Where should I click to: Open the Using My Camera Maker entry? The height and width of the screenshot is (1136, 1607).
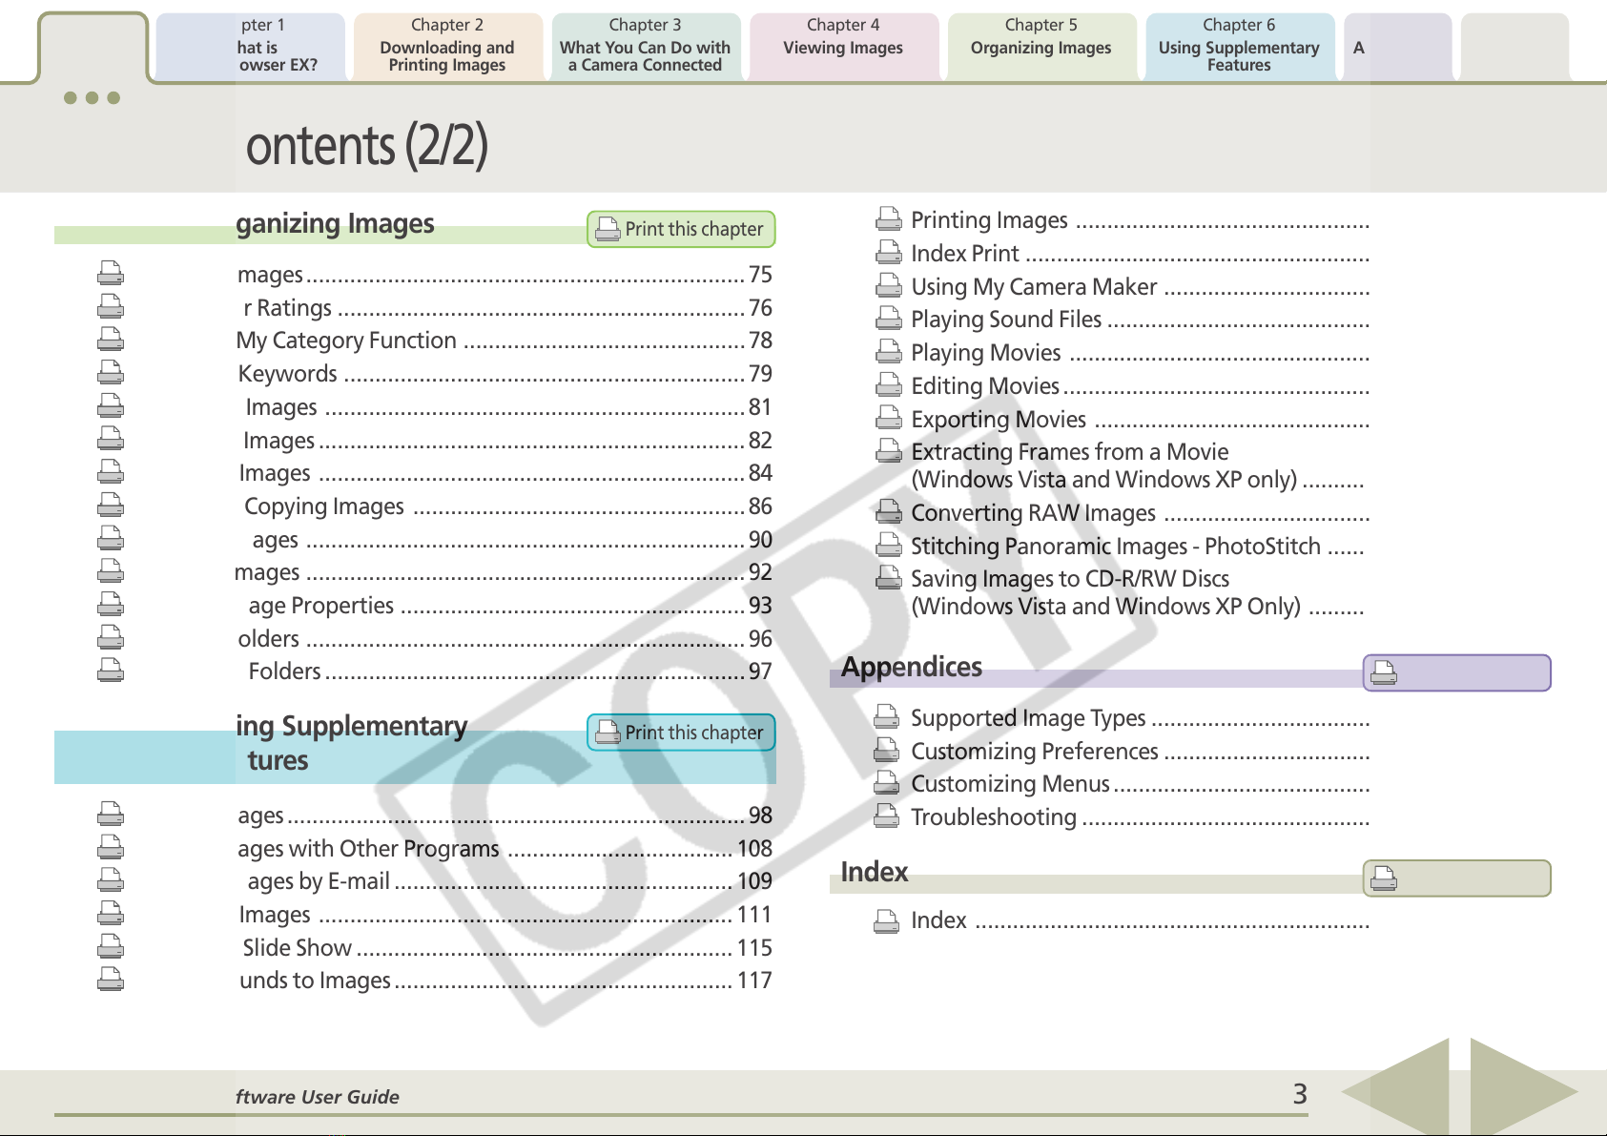coord(1140,286)
